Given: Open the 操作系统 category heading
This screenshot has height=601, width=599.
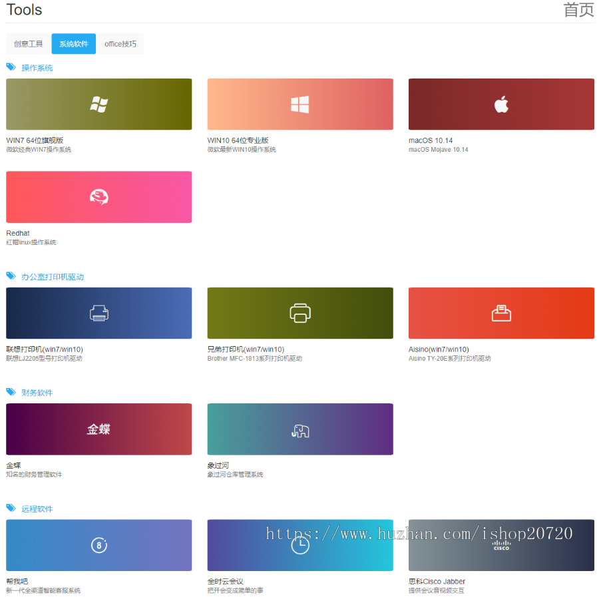Looking at the screenshot, I should tap(37, 68).
